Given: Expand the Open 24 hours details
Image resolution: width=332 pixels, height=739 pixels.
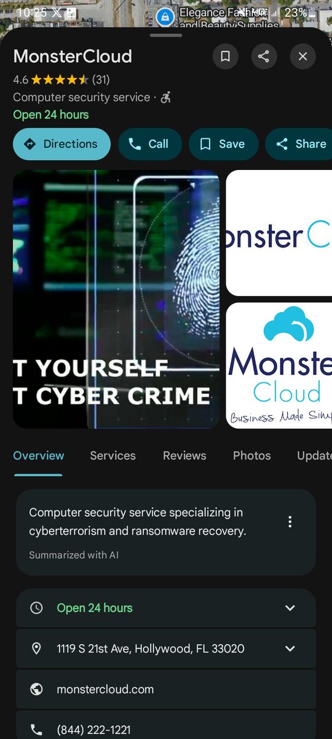Looking at the screenshot, I should coord(290,608).
